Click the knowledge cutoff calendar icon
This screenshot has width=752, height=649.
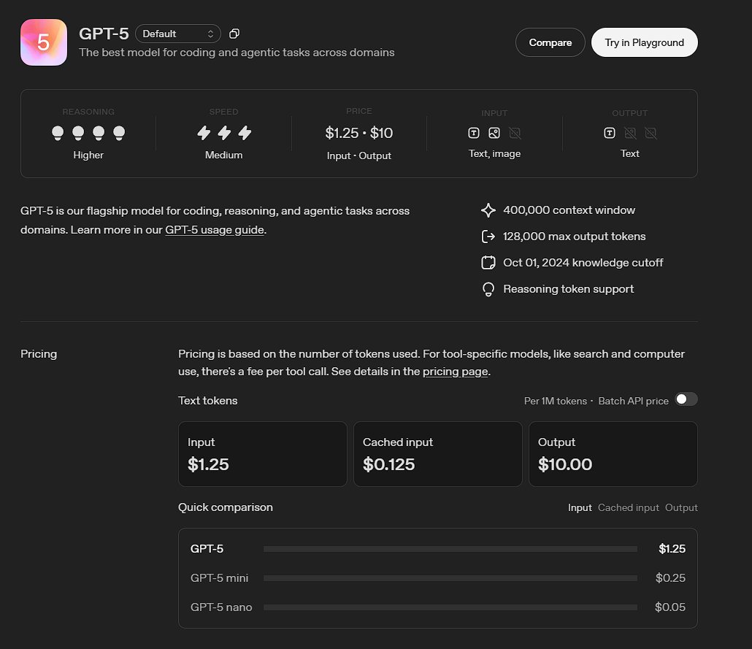pyautogui.click(x=488, y=263)
